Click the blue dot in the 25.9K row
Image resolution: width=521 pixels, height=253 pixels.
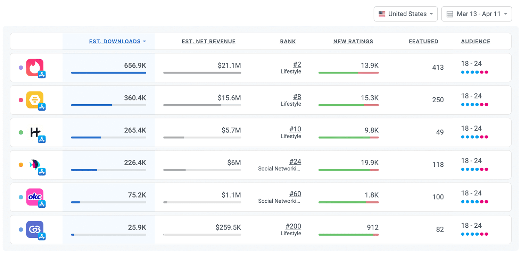click(x=21, y=229)
